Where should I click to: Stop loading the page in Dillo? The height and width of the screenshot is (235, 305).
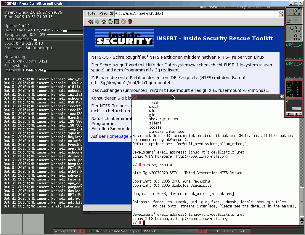pos(123,22)
